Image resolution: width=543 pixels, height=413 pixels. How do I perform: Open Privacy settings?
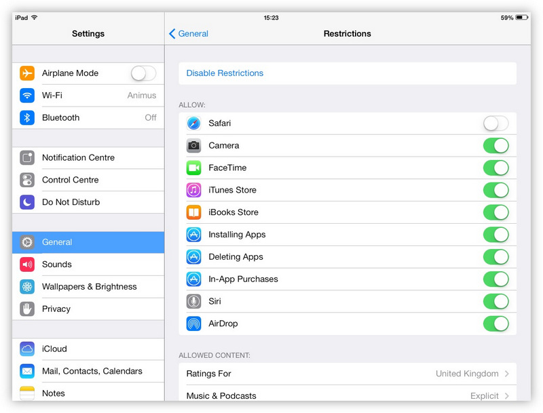pos(88,309)
